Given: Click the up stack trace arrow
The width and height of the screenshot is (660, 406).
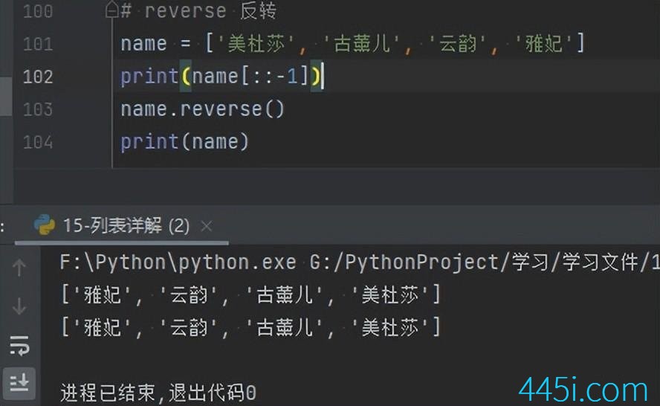Looking at the screenshot, I should point(19,268).
